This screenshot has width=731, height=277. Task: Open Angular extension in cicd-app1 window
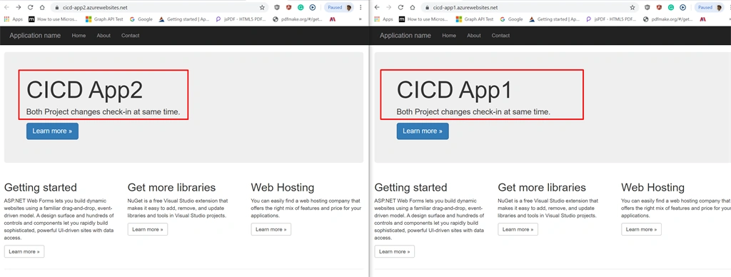(659, 7)
